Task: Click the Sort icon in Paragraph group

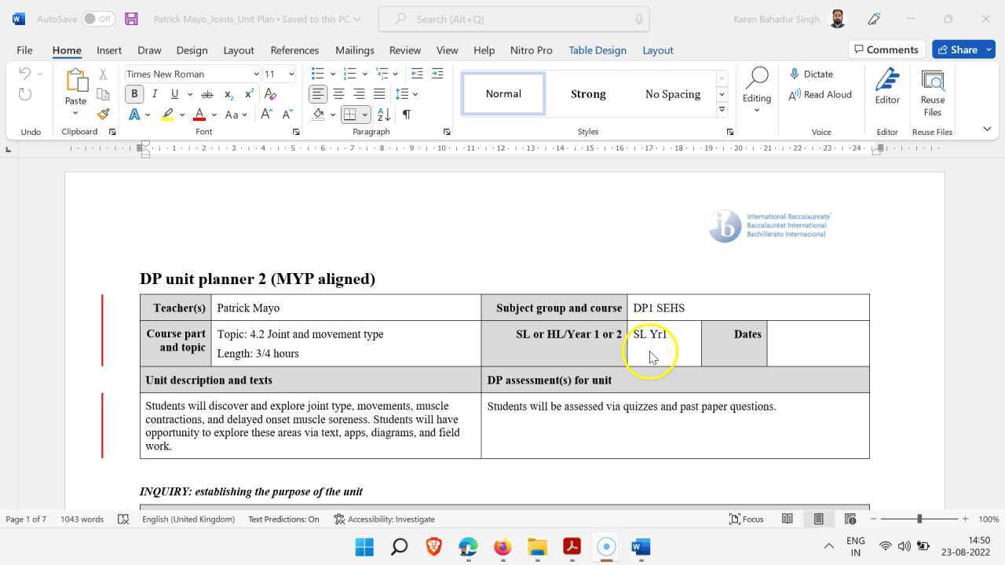Action: (384, 115)
